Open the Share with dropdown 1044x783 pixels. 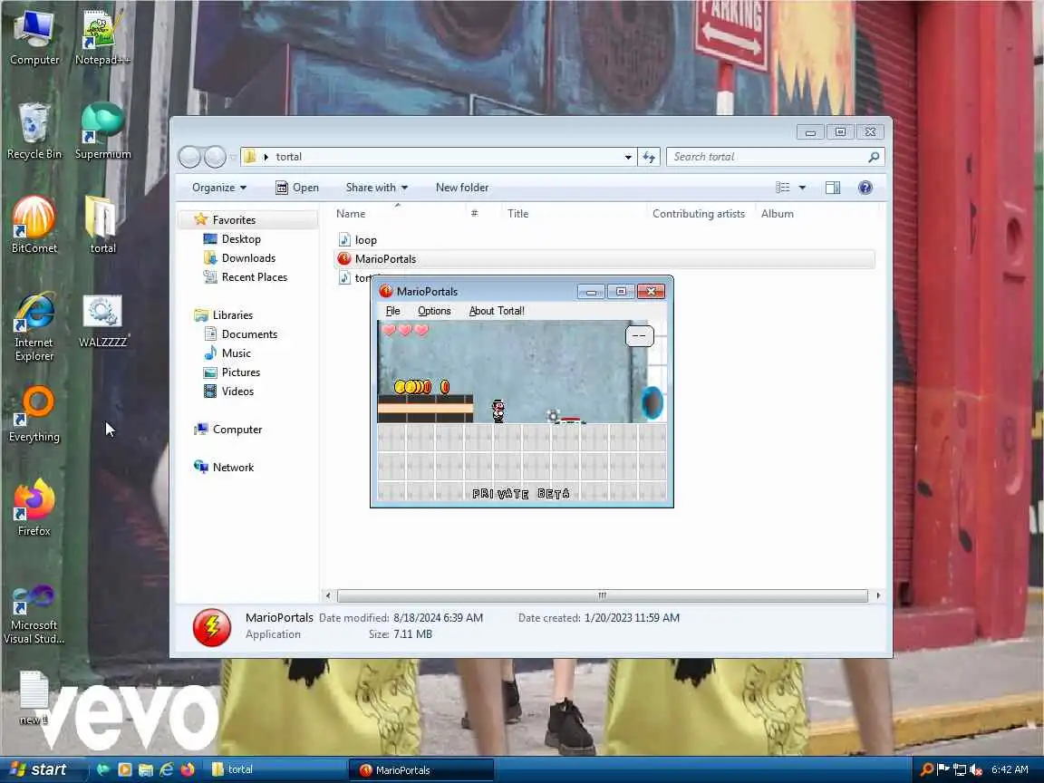pyautogui.click(x=376, y=188)
